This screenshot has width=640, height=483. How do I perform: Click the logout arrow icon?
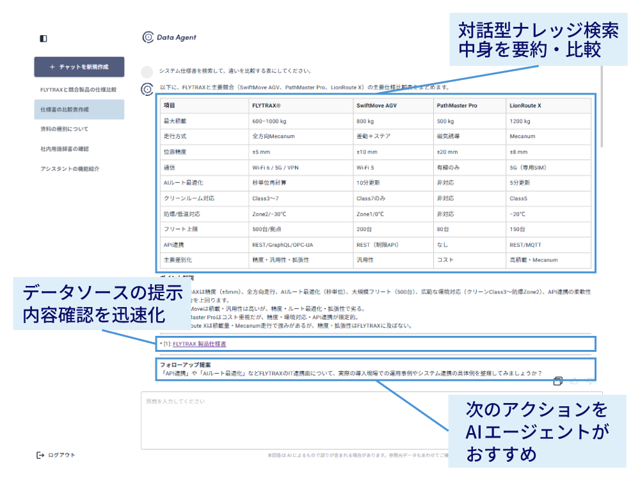(x=40, y=455)
